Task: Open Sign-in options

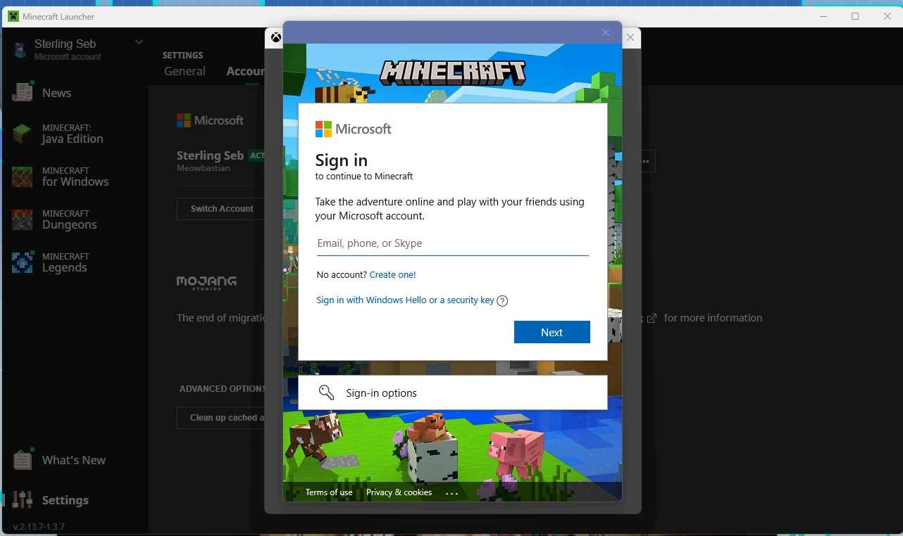Action: point(452,393)
